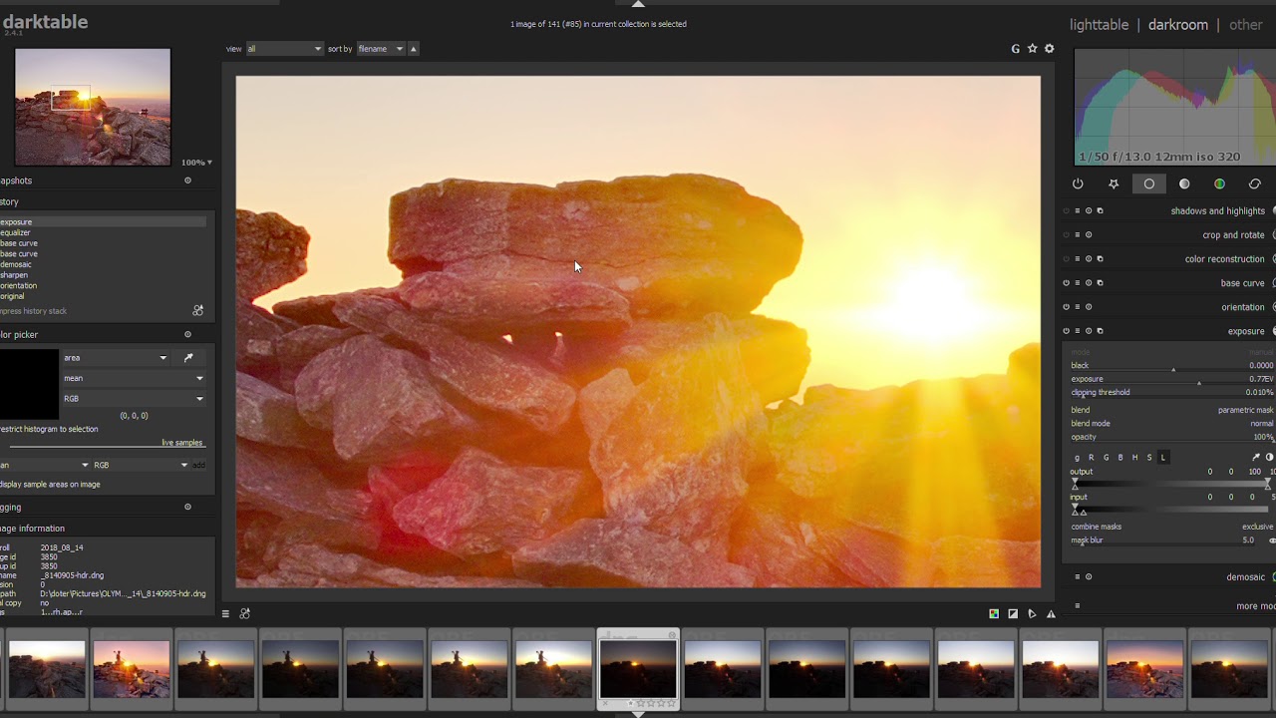
Task: Click the history stack styles icon
Action: [x=197, y=310]
